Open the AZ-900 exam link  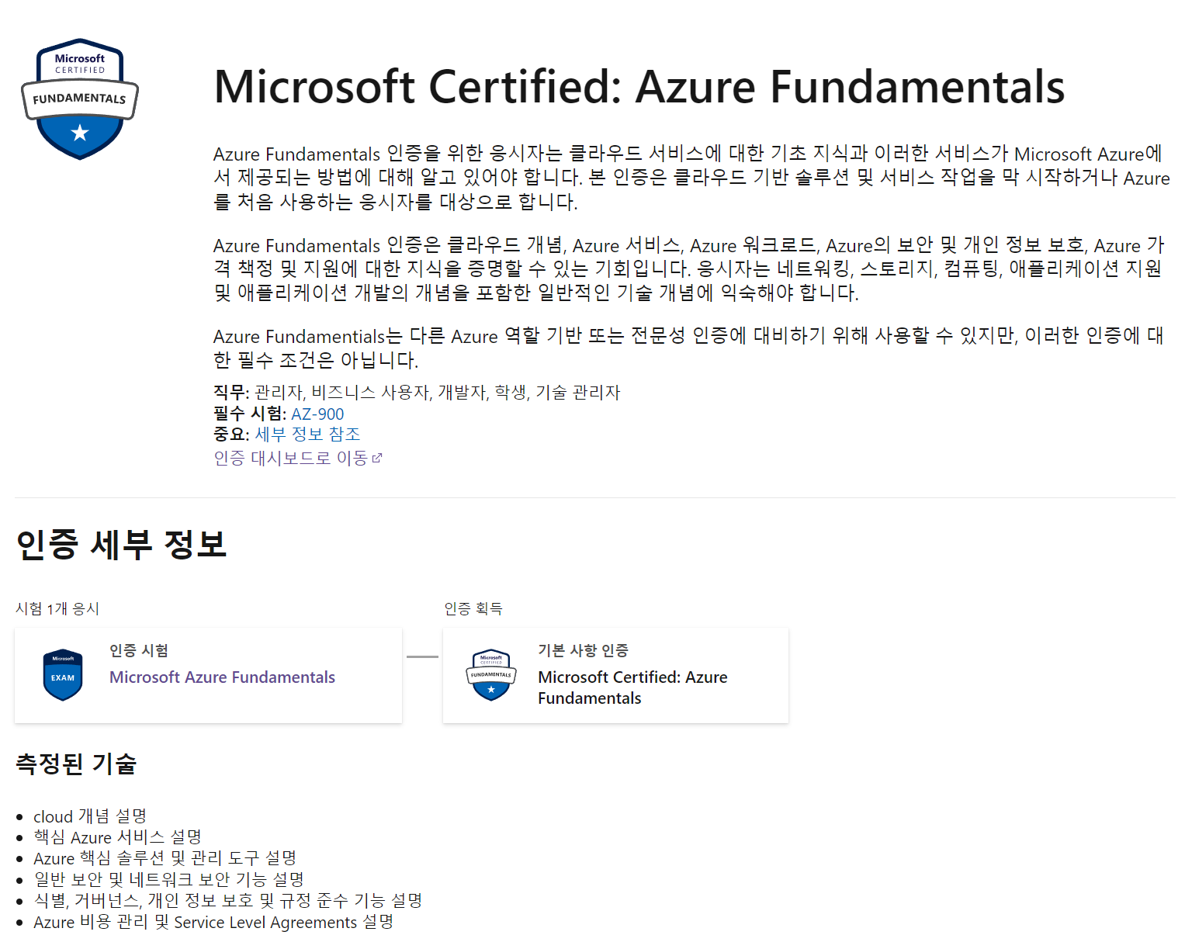(317, 414)
